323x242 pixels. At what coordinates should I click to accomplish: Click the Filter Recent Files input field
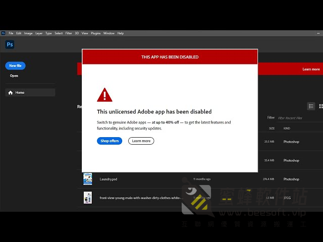(300, 118)
